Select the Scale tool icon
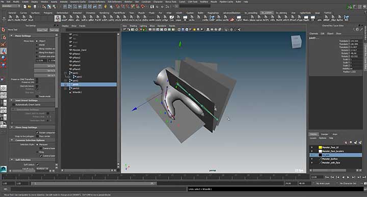 point(3,65)
